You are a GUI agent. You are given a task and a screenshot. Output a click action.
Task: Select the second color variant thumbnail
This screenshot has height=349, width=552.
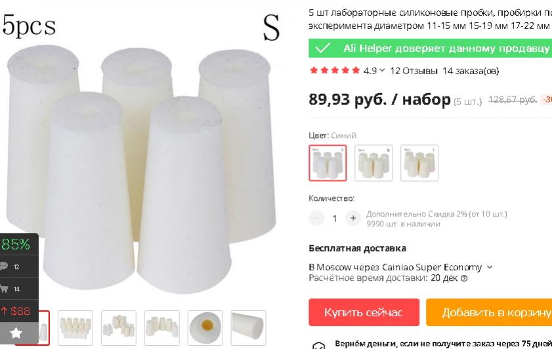tap(373, 163)
